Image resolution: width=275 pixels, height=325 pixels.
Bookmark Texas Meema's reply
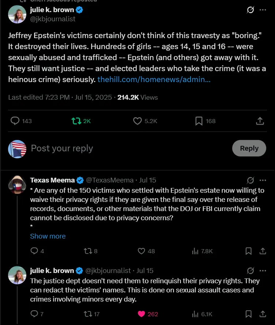248,251
